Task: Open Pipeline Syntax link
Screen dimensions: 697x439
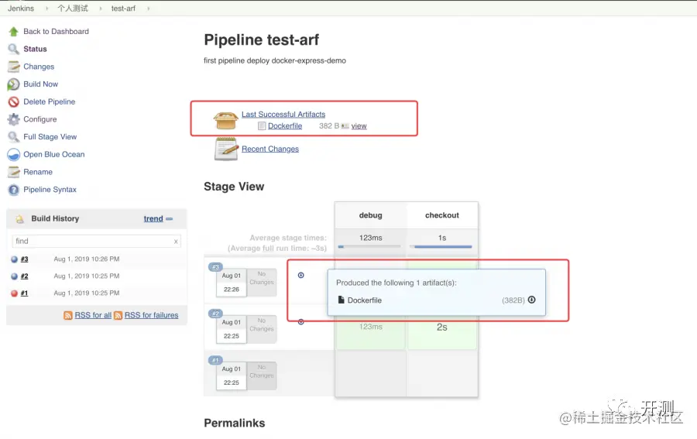Action: [x=50, y=190]
